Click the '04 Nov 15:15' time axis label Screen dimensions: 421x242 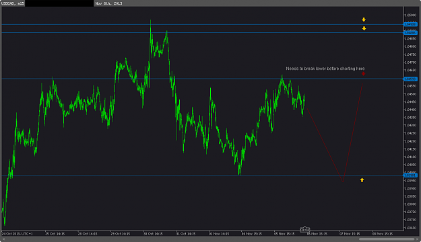tap(251, 234)
